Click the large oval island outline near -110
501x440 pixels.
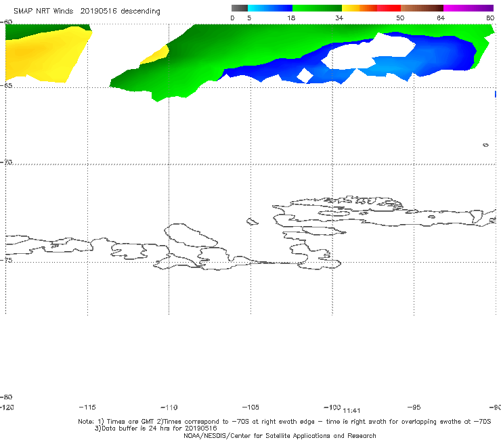click(x=191, y=235)
